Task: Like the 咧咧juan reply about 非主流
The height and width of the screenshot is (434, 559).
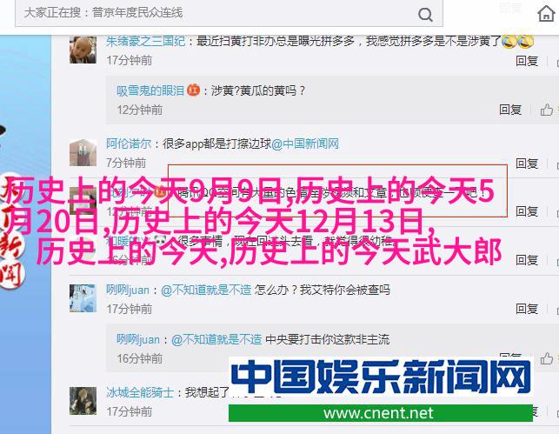Action: click(x=547, y=358)
